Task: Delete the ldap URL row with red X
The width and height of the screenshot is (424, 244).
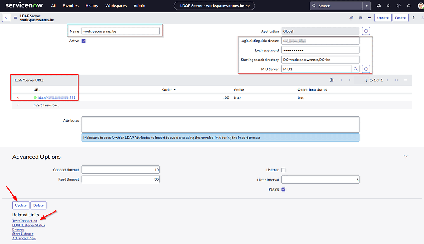Action: point(18,97)
